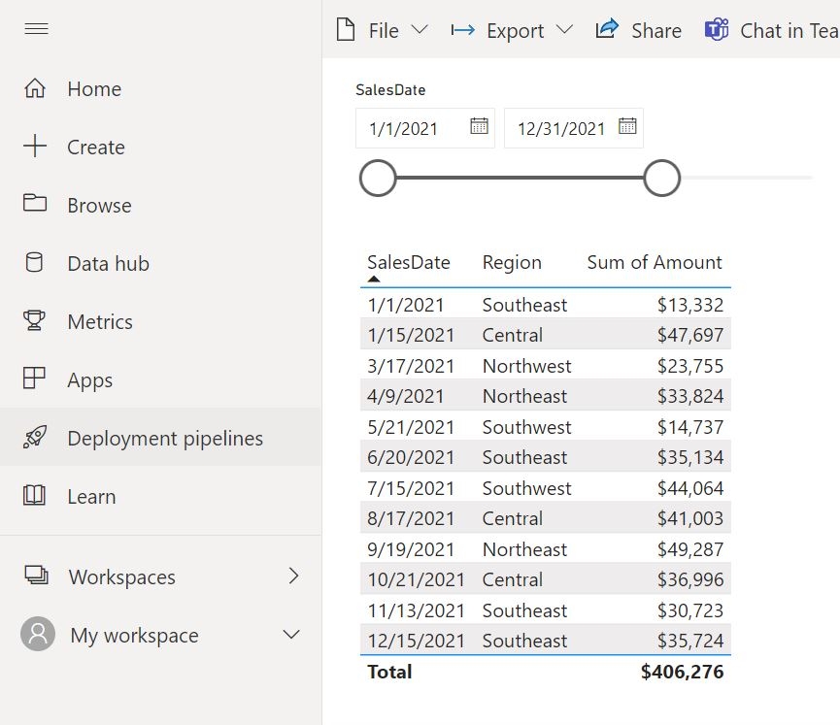Expand the File menu dropdown
This screenshot has width=840, height=725.
pos(421,30)
